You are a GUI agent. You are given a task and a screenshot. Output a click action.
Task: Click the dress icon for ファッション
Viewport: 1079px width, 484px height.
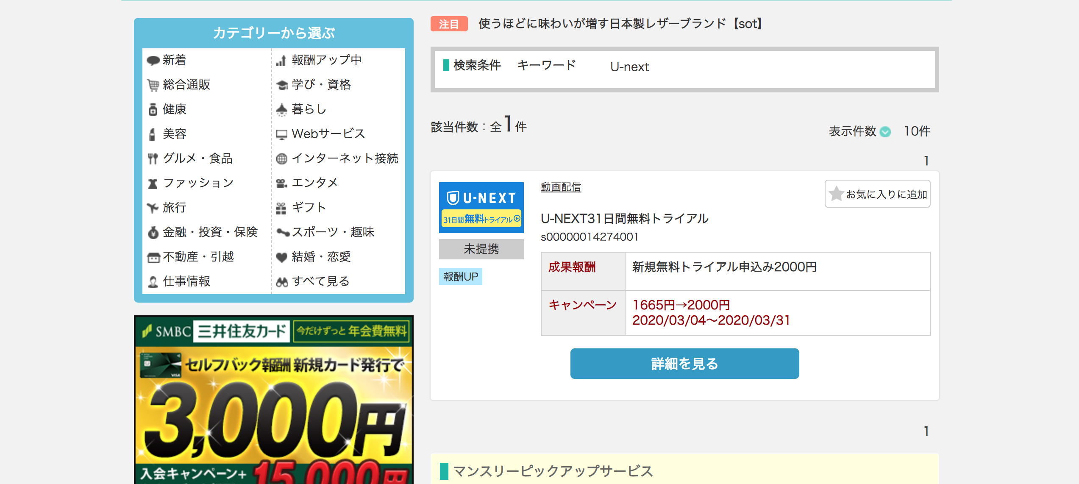pyautogui.click(x=153, y=184)
